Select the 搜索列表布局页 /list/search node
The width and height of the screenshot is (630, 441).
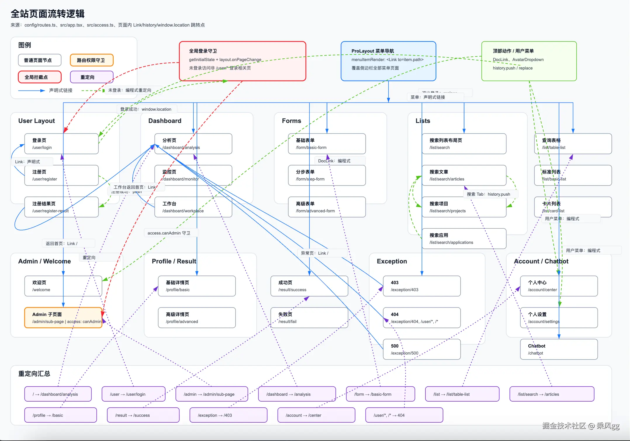(x=464, y=144)
